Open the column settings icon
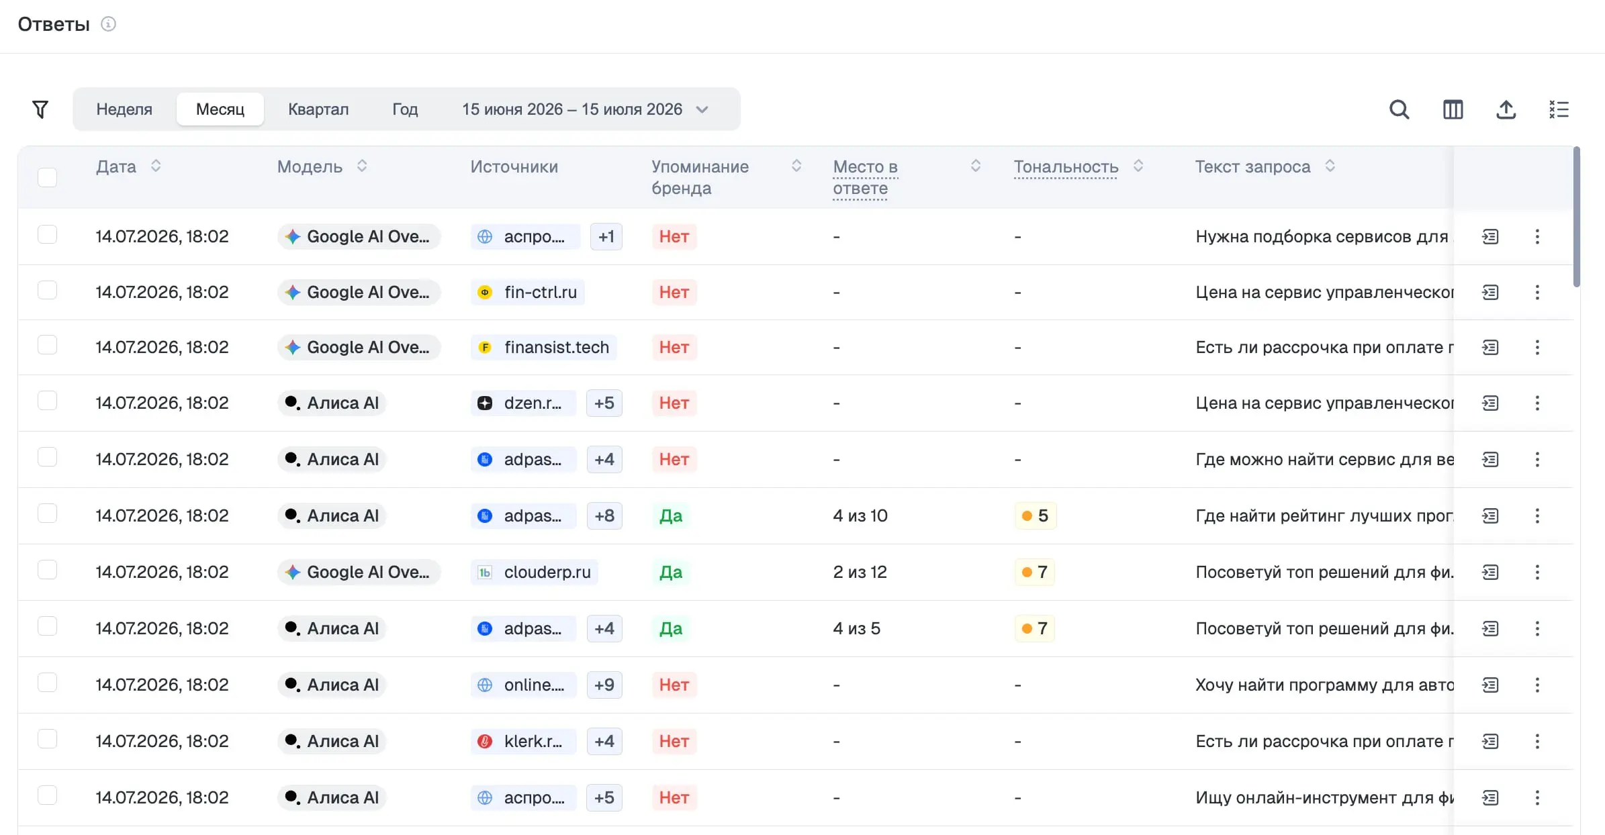Viewport: 1605px width, 835px height. [x=1453, y=109]
